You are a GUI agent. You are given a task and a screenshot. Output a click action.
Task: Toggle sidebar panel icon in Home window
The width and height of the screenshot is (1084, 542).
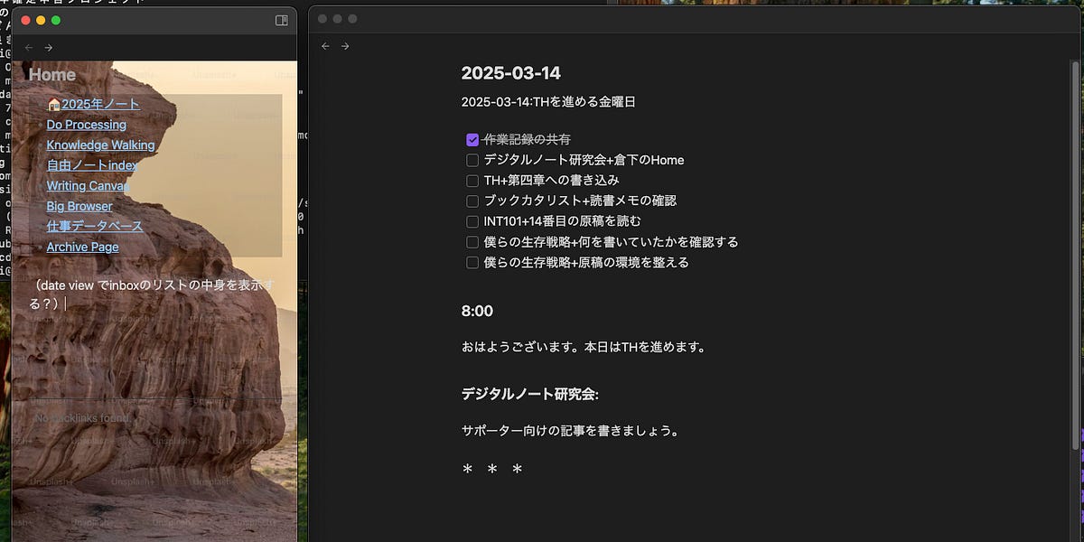(x=281, y=20)
